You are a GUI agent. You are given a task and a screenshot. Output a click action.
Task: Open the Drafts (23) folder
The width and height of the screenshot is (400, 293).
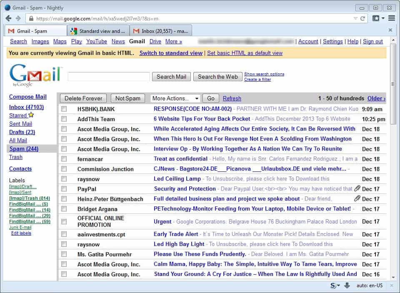point(22,132)
